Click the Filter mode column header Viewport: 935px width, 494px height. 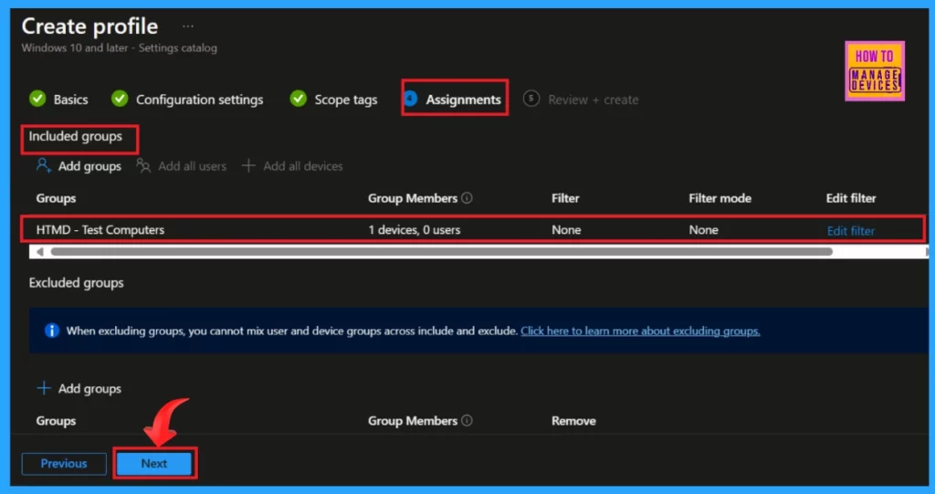pyautogui.click(x=720, y=198)
